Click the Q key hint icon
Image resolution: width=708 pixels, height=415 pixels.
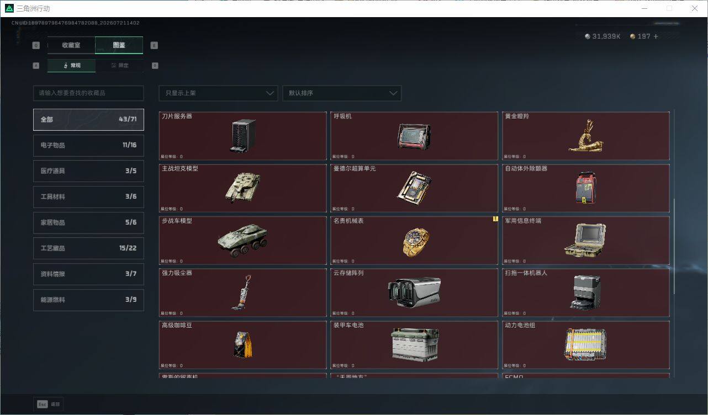(x=36, y=45)
